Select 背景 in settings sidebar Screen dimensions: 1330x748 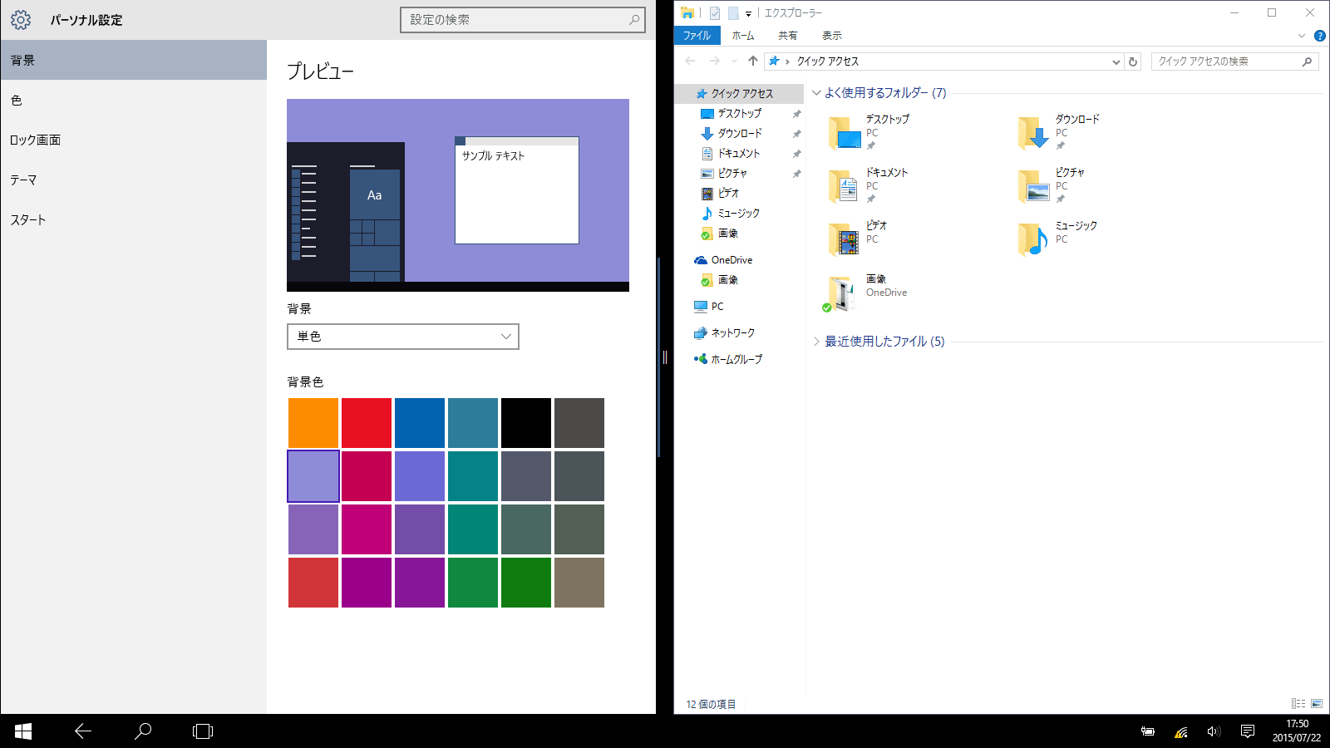click(133, 60)
